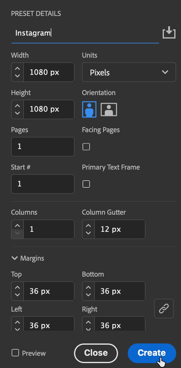Enable the Facing Pages checkbox
The image size is (181, 368).
point(86,147)
